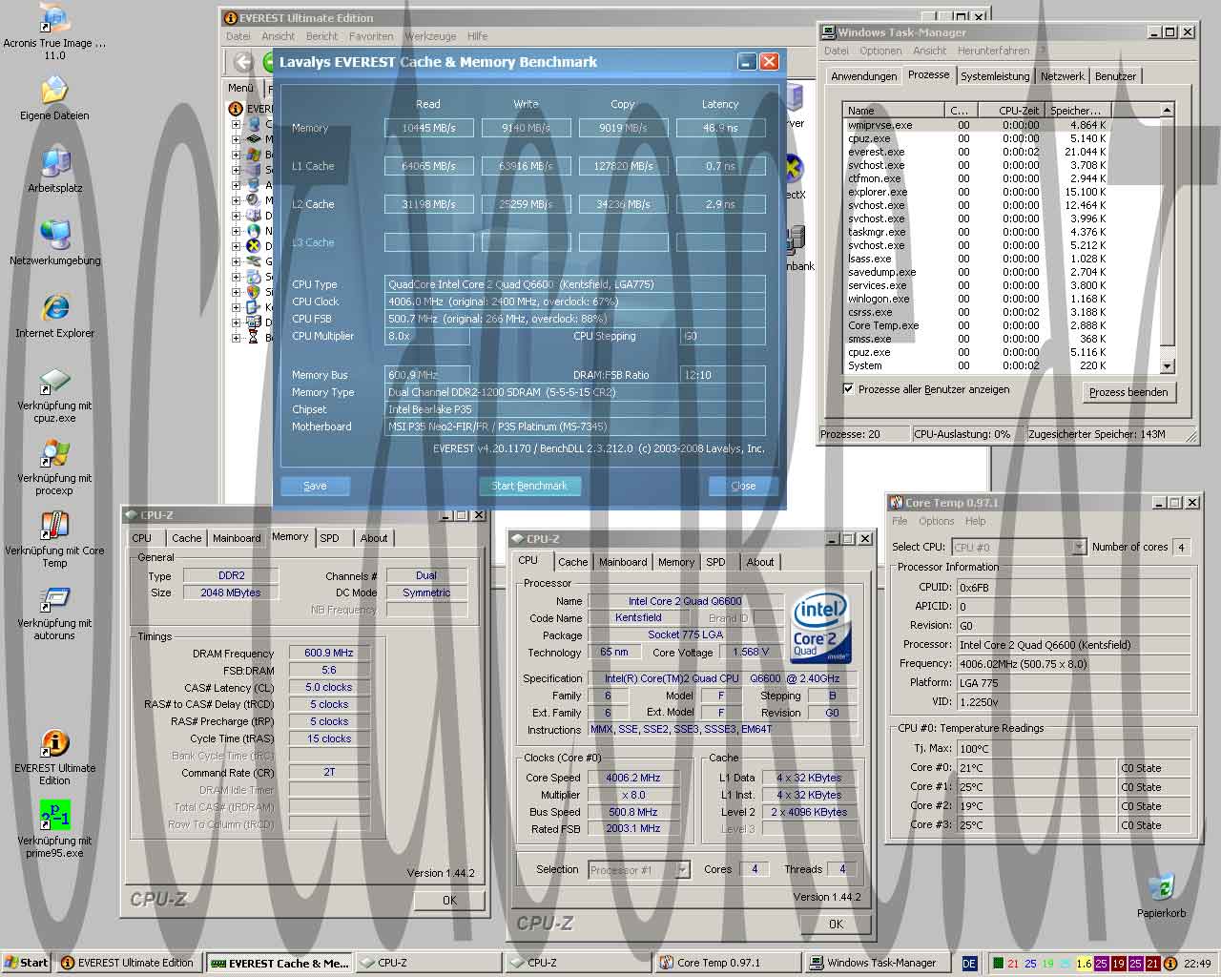Select the Arbeitsplatz desktop icon

pos(54,164)
